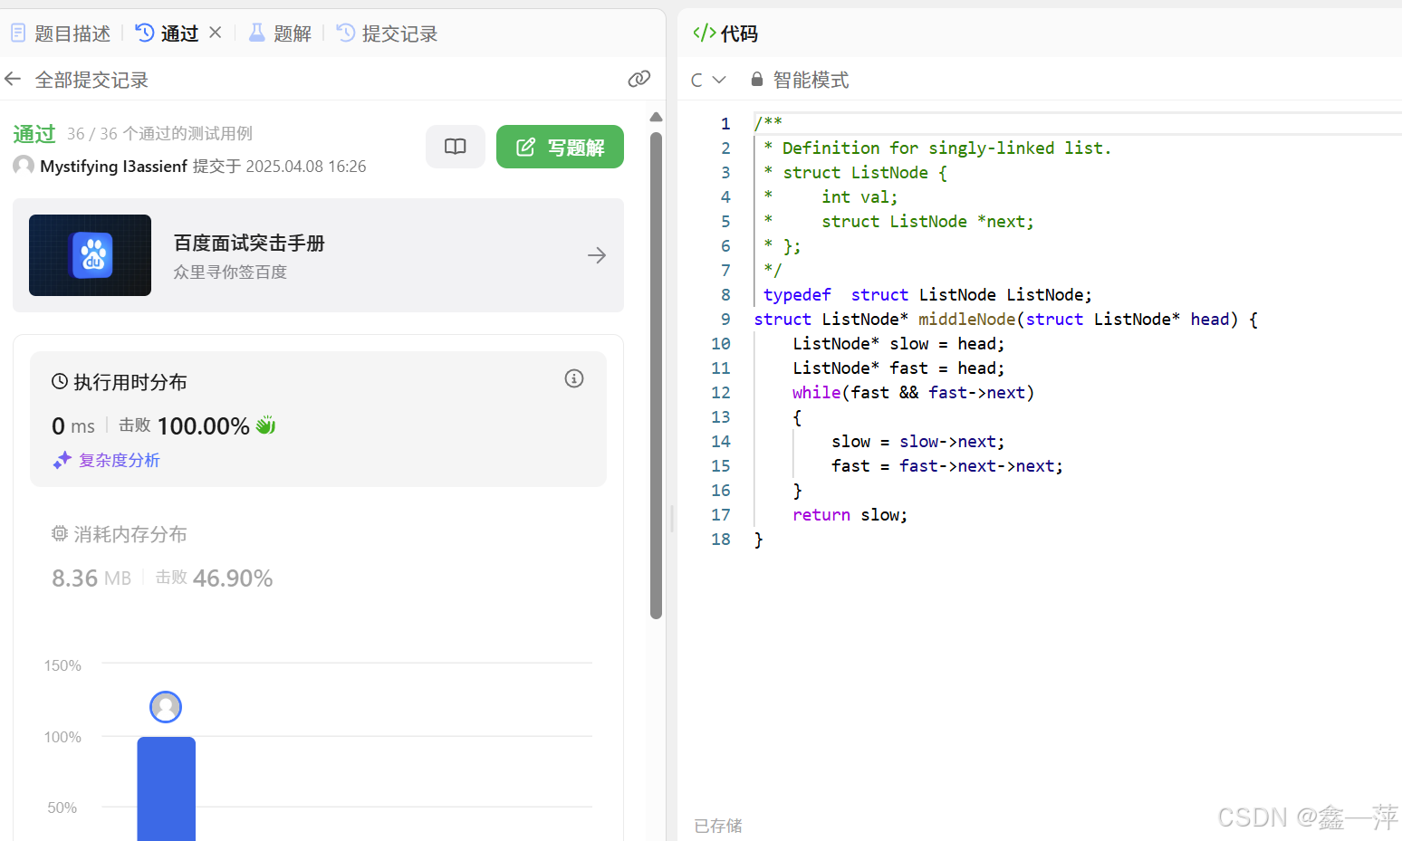Screen dimensions: 1402x841
Task: Close the 通过 tab
Action: click(216, 33)
